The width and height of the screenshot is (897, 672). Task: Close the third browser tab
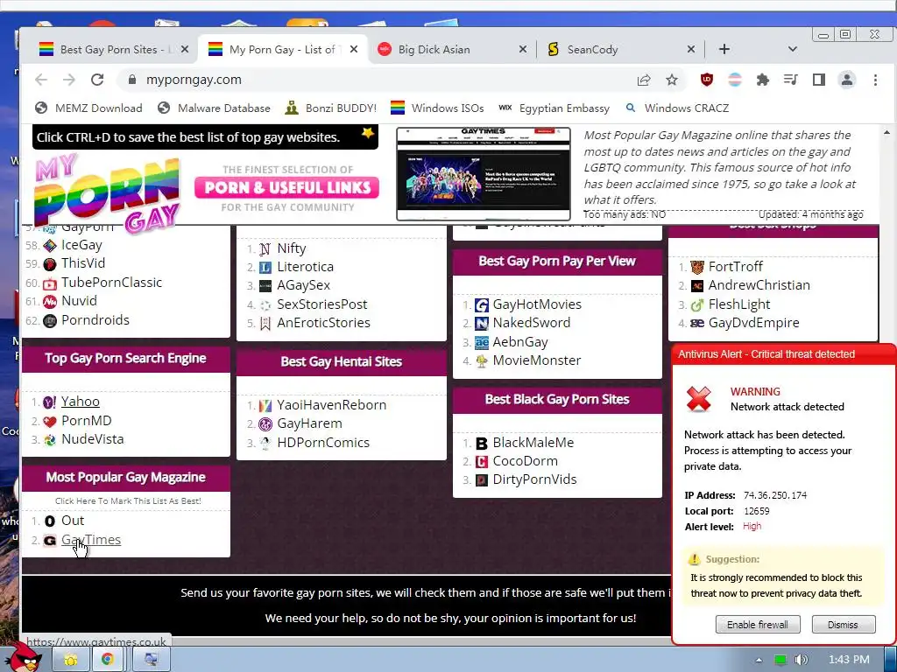coord(523,49)
